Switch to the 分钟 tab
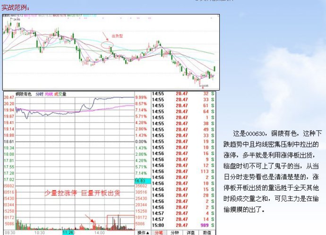Viewport: 326px width, 235px height. coord(175,233)
